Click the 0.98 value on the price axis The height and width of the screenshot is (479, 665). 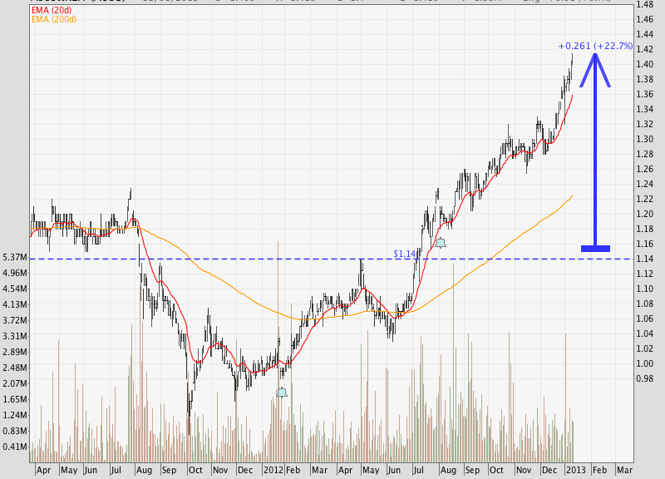[644, 378]
